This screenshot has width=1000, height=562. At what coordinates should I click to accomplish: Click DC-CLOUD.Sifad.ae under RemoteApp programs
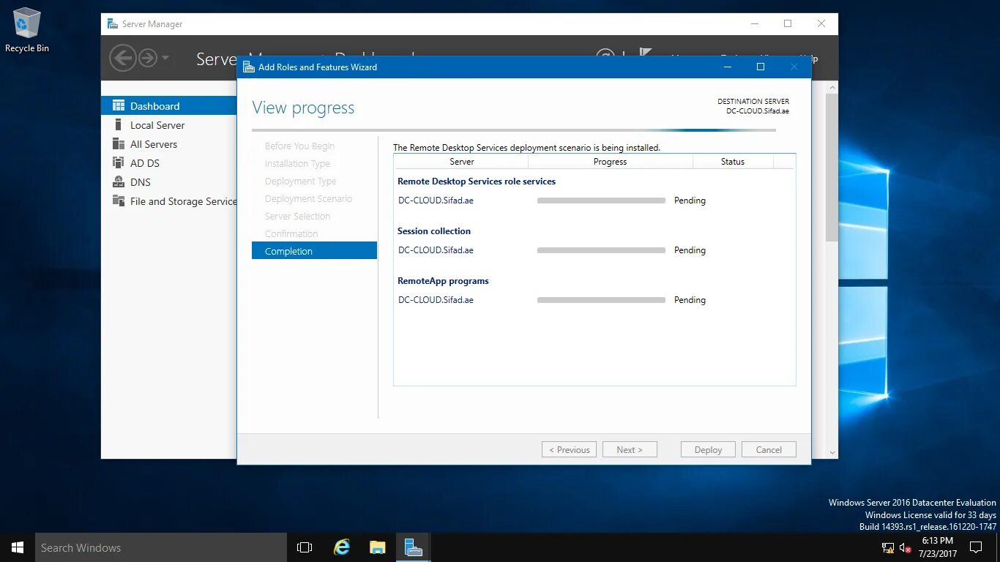pyautogui.click(x=436, y=300)
